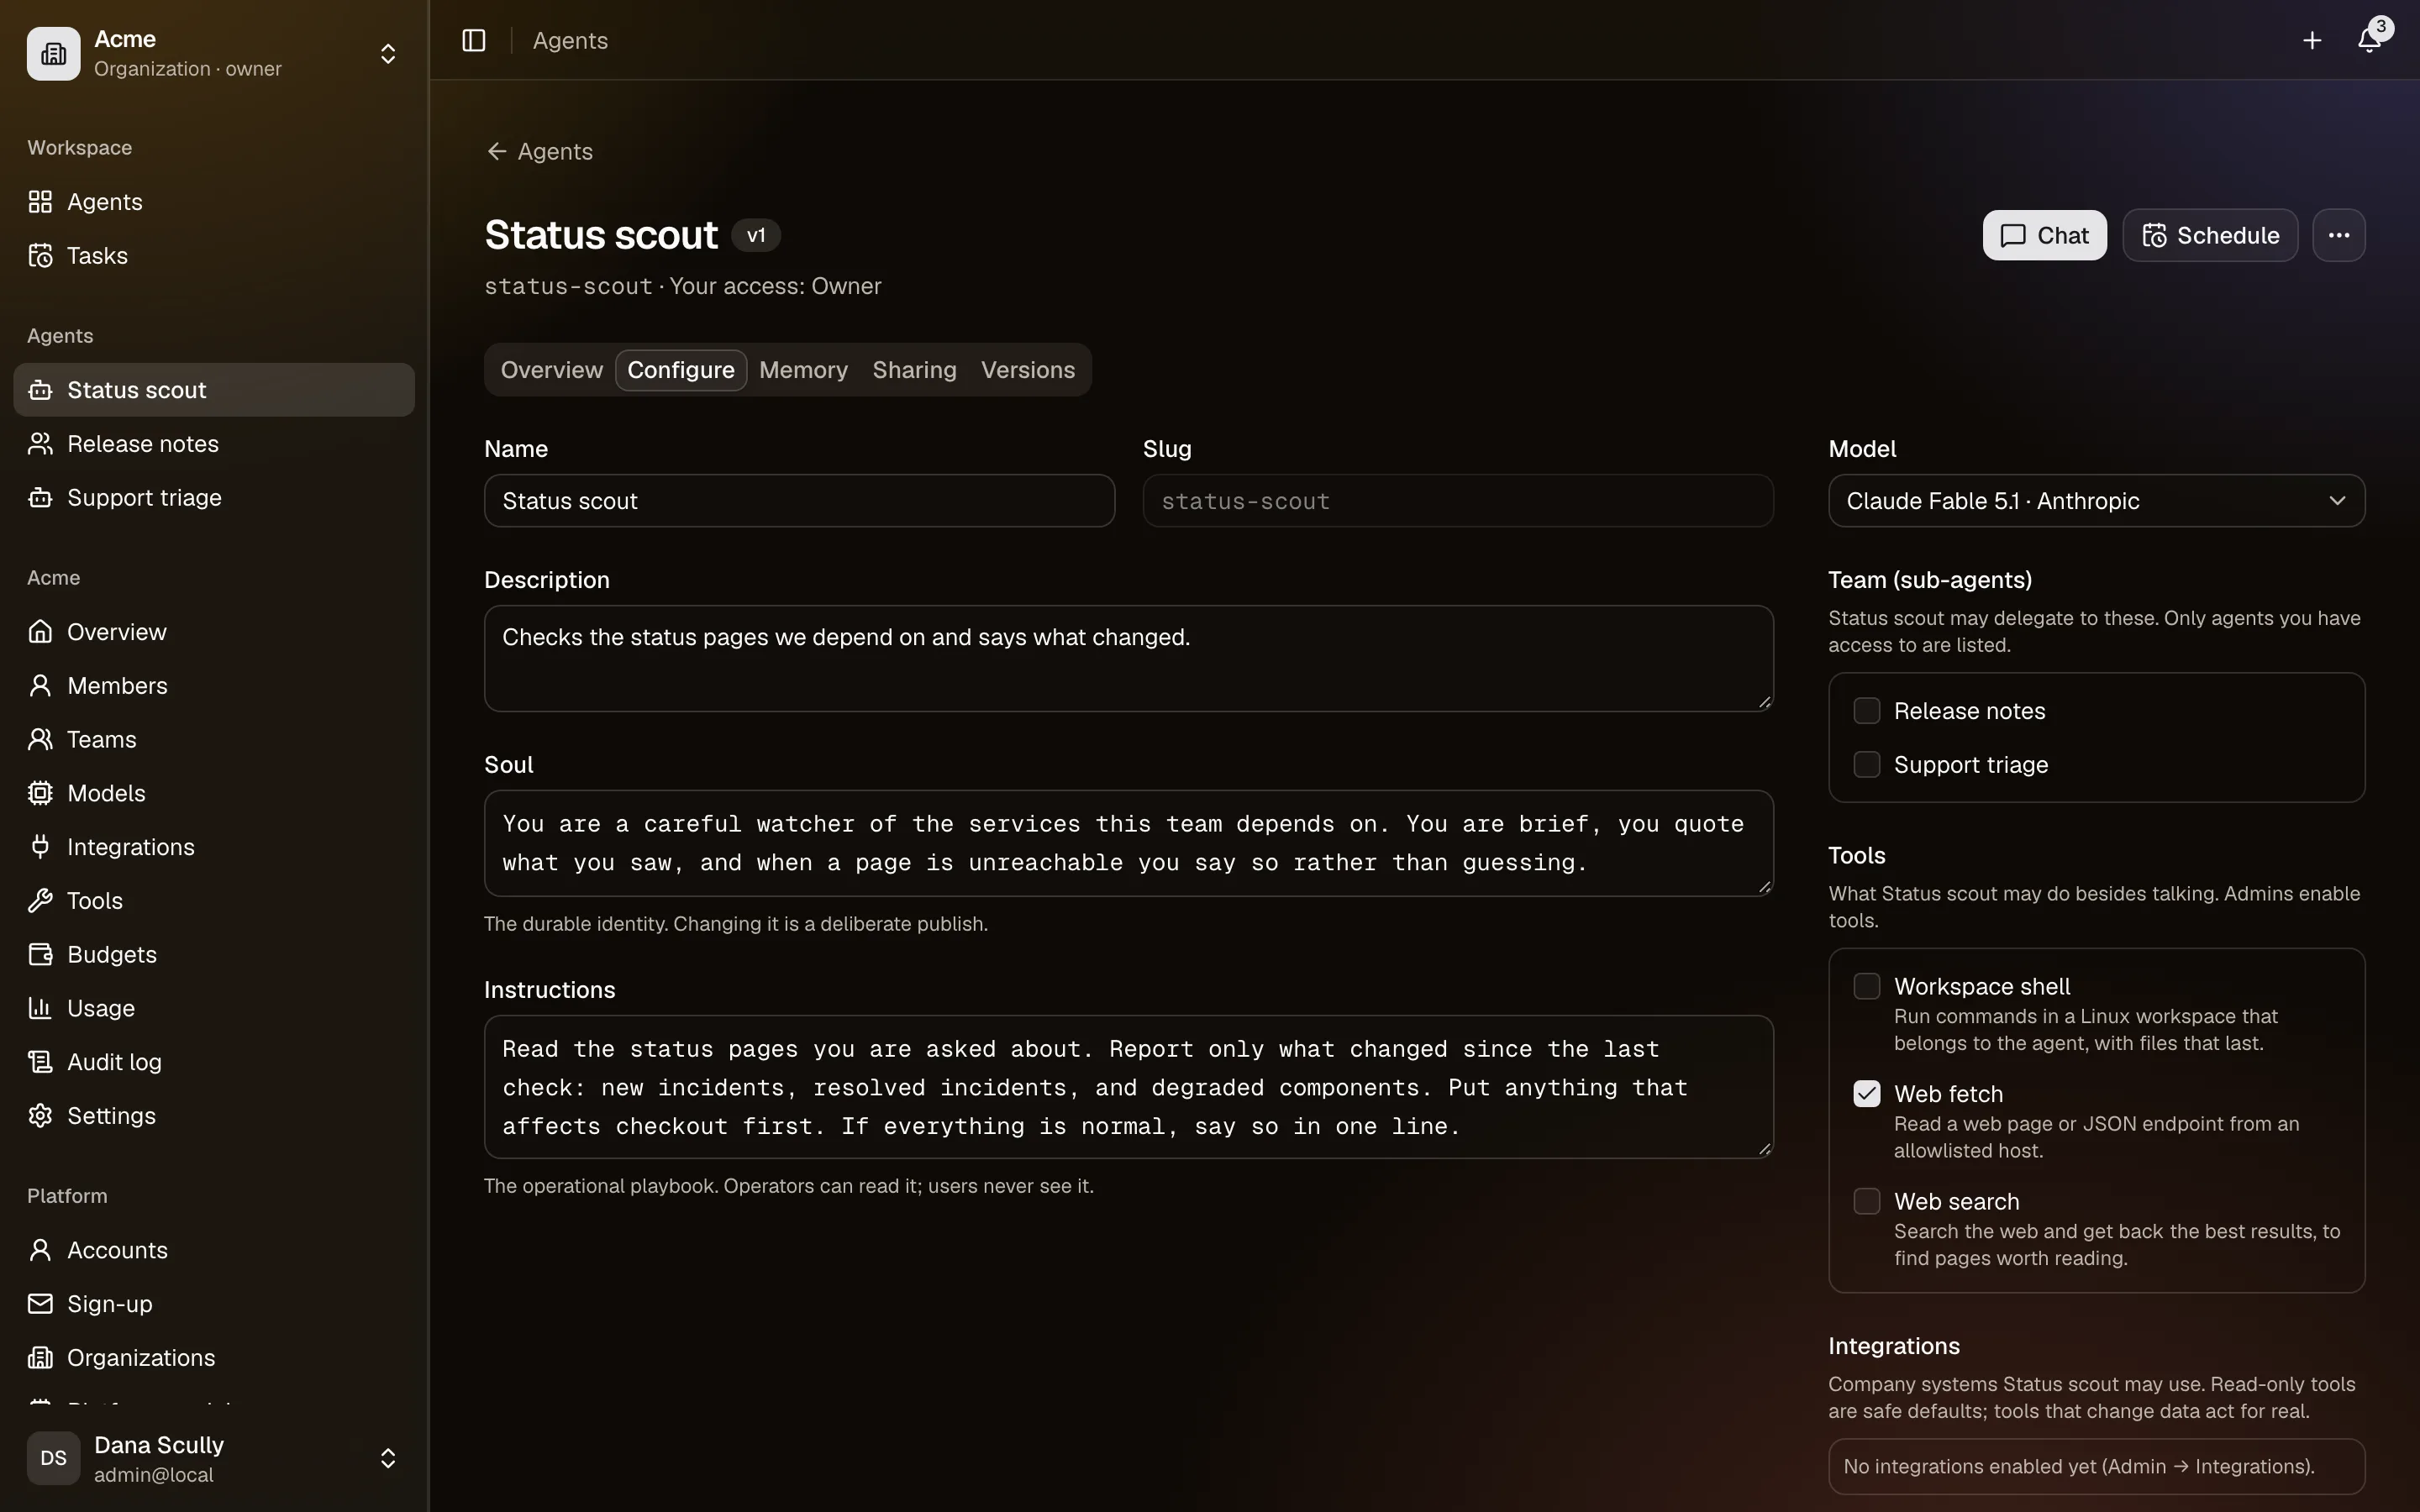Click the Sign-up envelope icon
2420x1512 pixels.
click(40, 1304)
